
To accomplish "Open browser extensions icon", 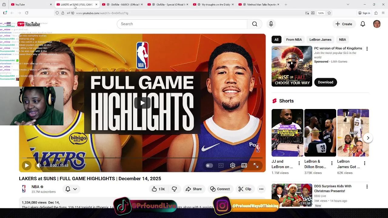I will (376, 13).
